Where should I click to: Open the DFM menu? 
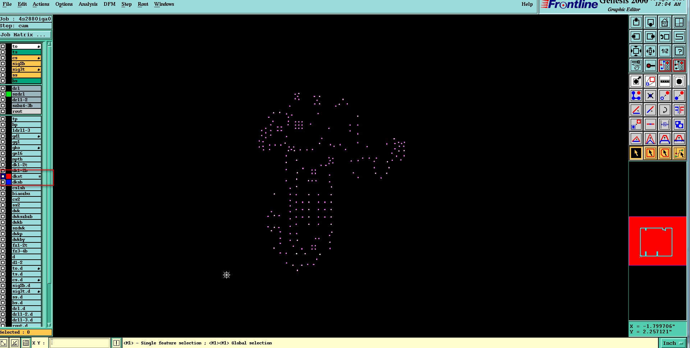tap(110, 4)
